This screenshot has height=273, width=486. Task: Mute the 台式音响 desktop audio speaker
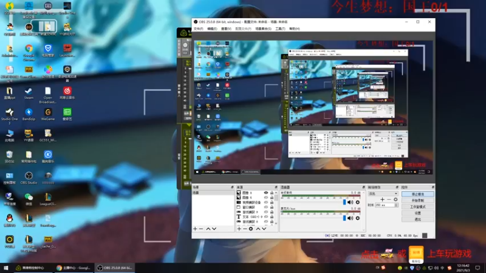(351, 202)
